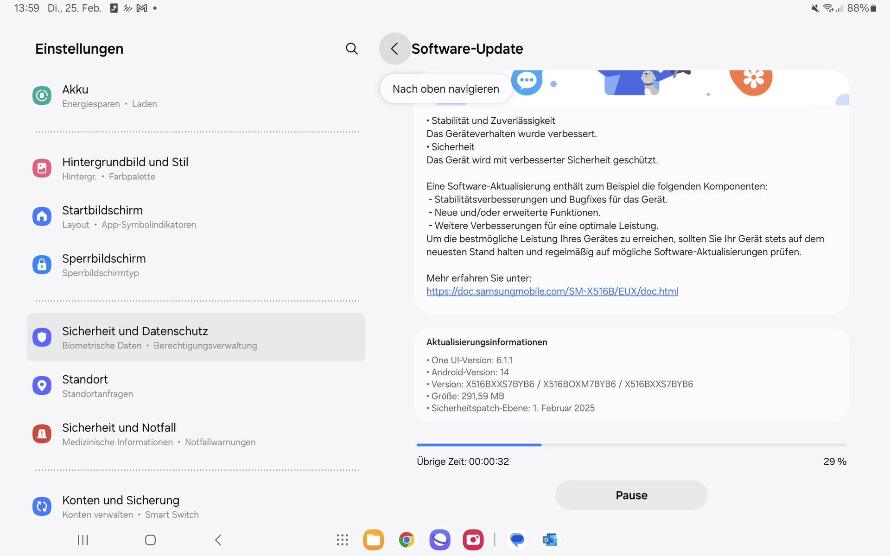Open Sperrbildschirm settings entry

(104, 265)
